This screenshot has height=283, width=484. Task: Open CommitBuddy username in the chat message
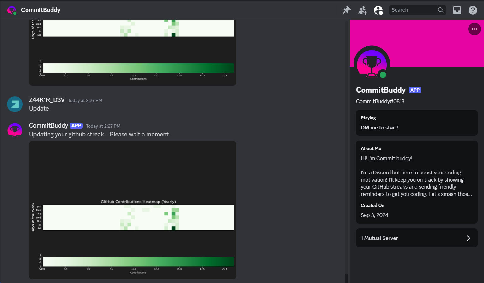coord(48,125)
